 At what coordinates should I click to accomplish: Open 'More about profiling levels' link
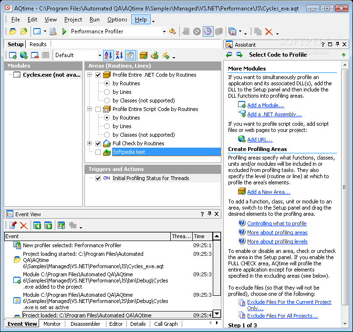(277, 241)
